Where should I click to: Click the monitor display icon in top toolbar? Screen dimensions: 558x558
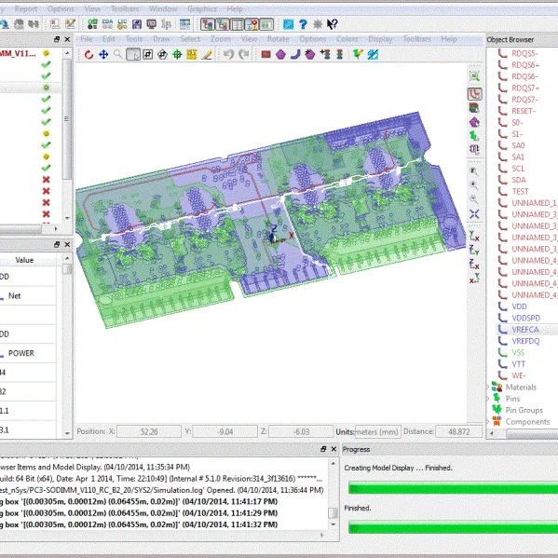tap(151, 24)
